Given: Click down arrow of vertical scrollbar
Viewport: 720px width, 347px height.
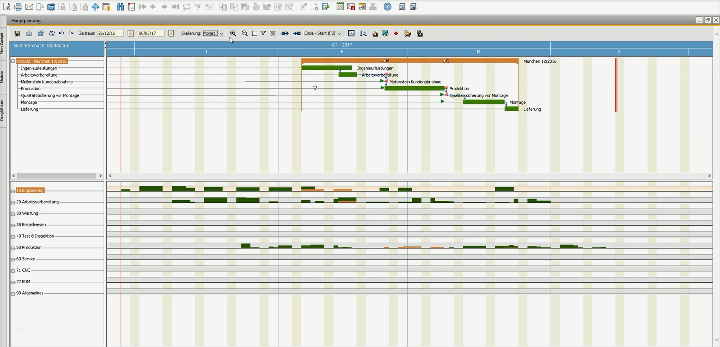Looking at the screenshot, I should click(716, 340).
